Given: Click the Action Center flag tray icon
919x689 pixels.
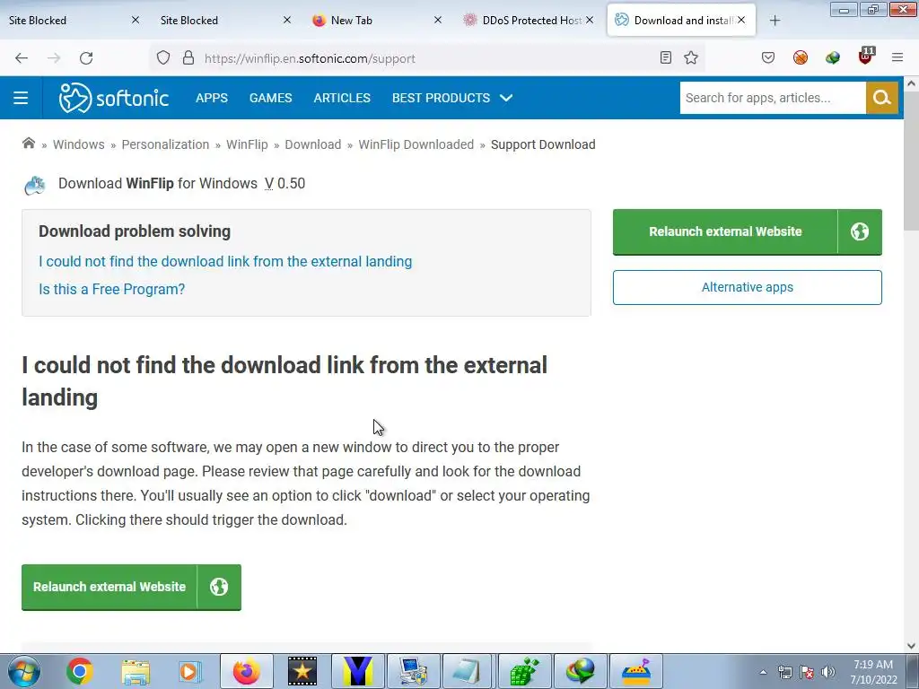Looking at the screenshot, I should click(x=807, y=672).
